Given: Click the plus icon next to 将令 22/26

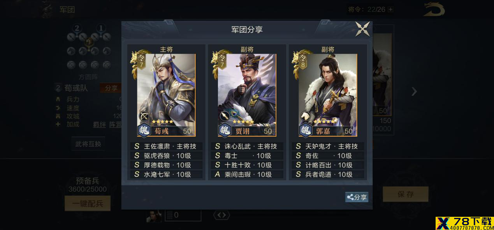Looking at the screenshot, I should click(x=390, y=10).
